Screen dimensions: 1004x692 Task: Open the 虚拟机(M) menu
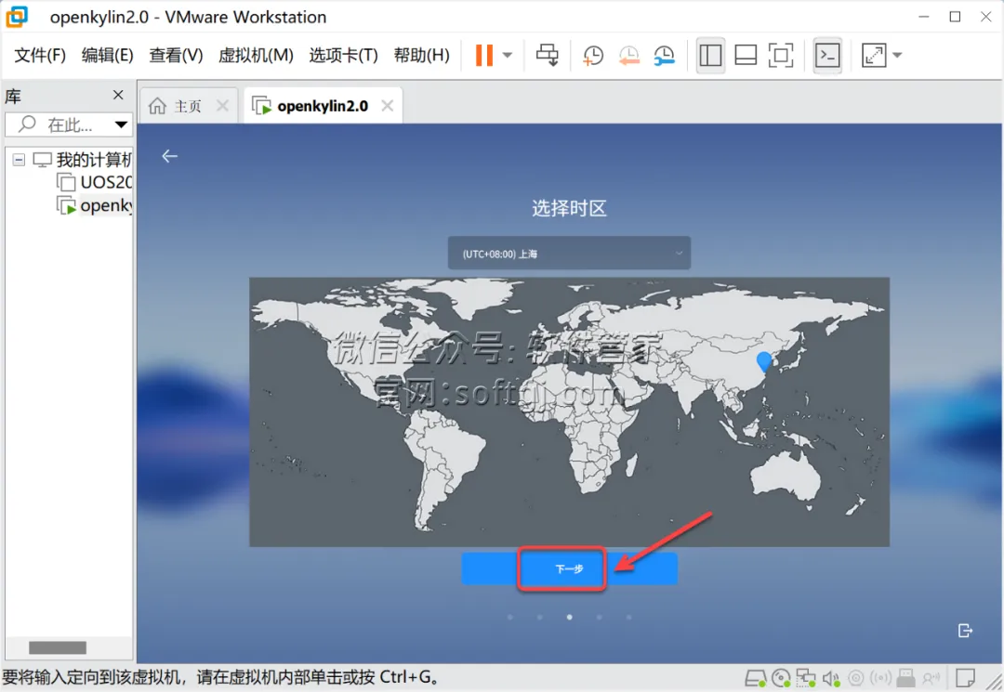(x=256, y=55)
